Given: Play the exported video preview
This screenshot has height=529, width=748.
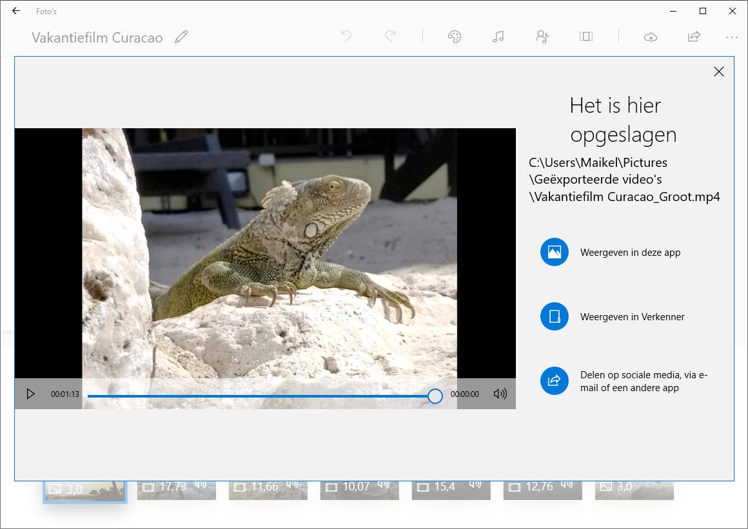Looking at the screenshot, I should coord(30,394).
